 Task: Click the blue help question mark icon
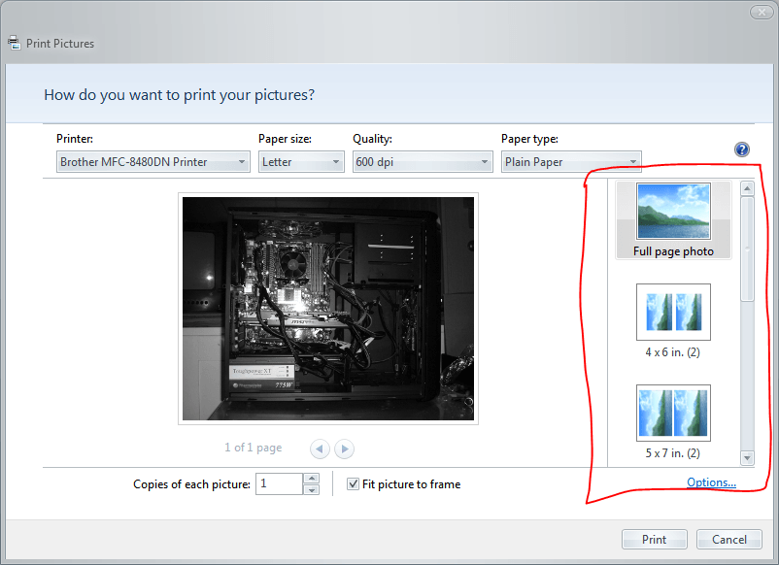tap(742, 150)
